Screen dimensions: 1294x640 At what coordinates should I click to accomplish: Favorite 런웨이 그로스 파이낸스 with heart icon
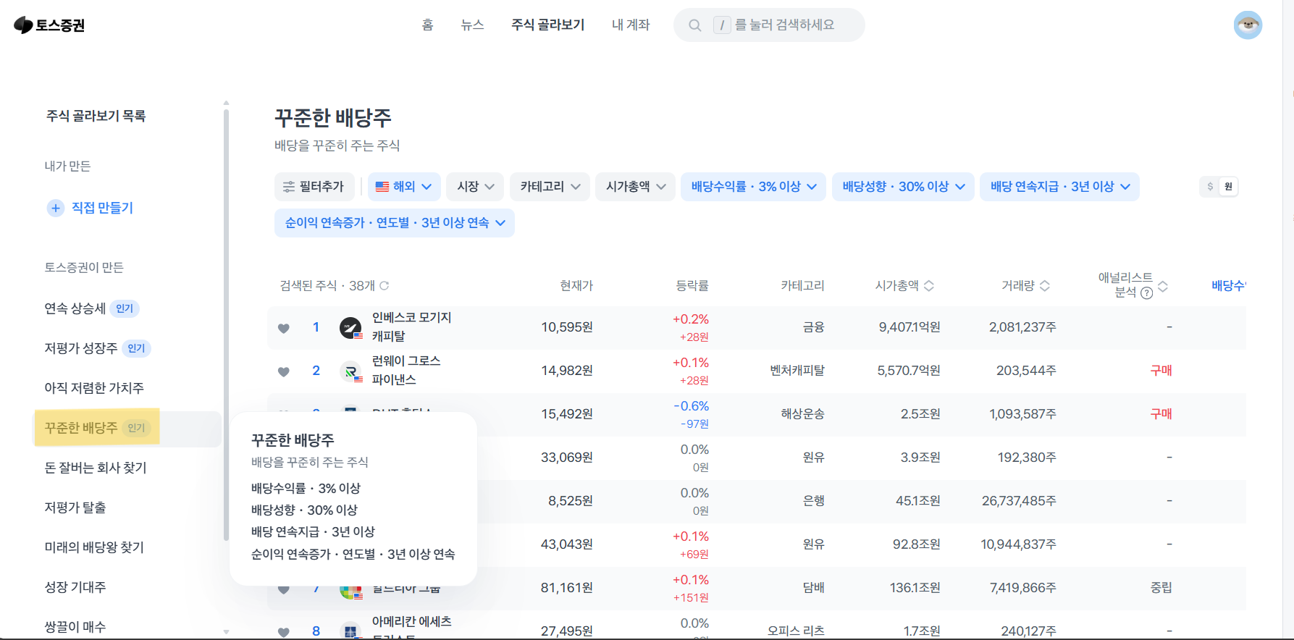[x=284, y=371]
